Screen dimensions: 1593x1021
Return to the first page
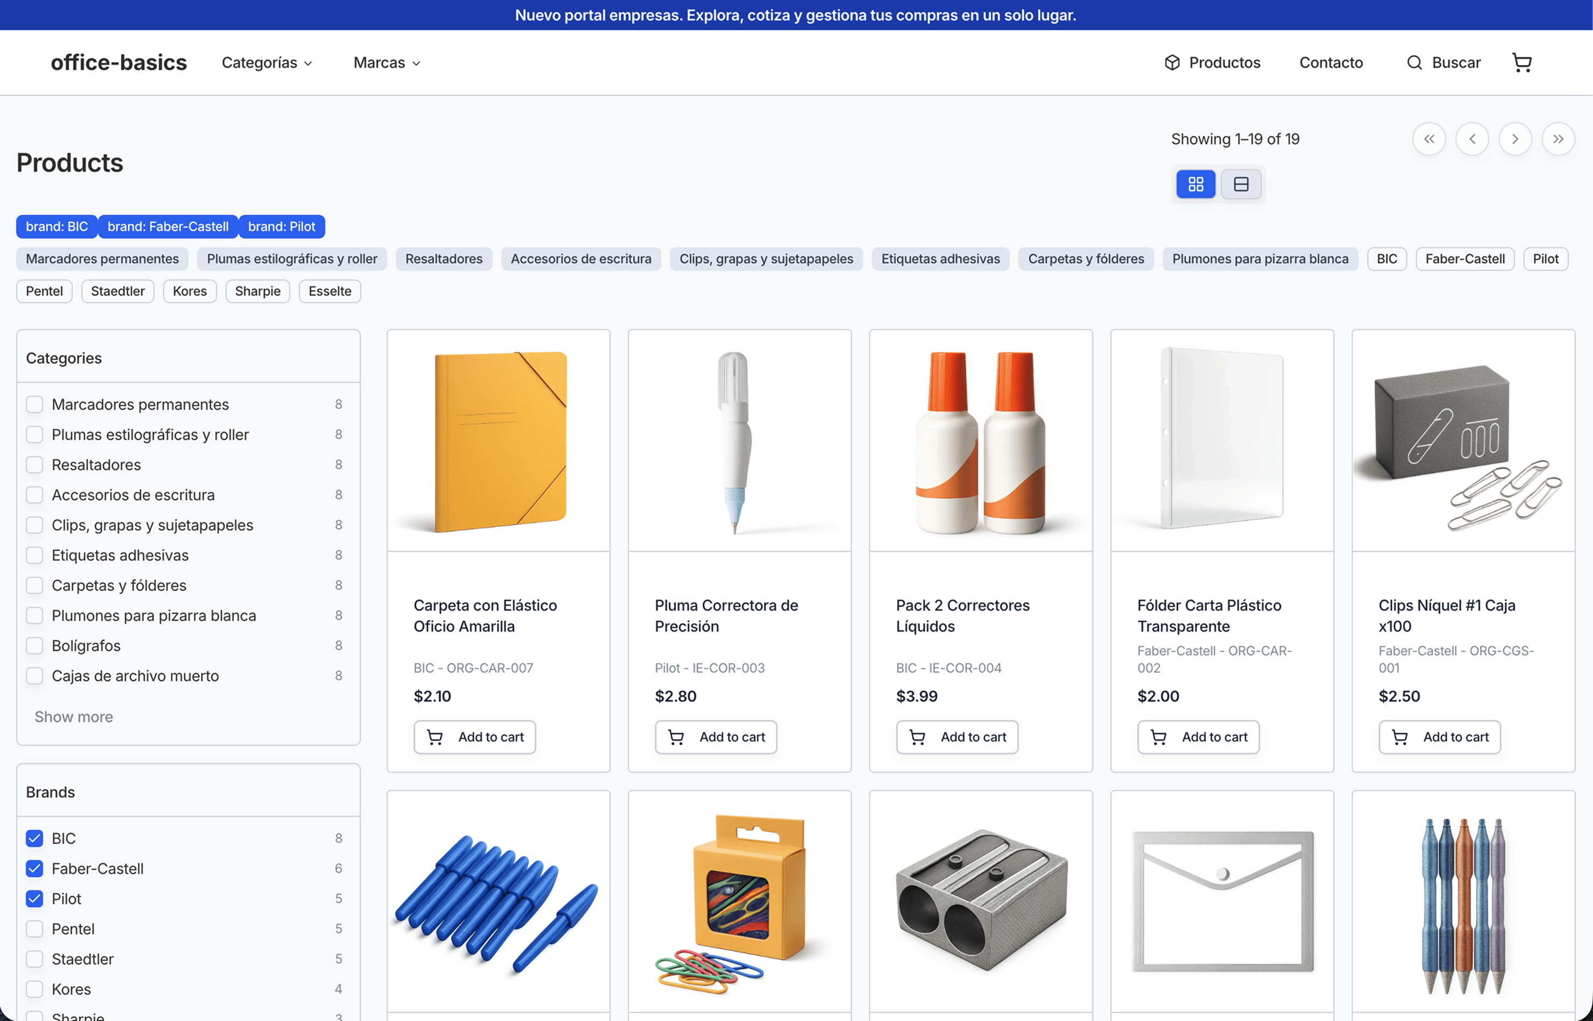pos(1429,138)
